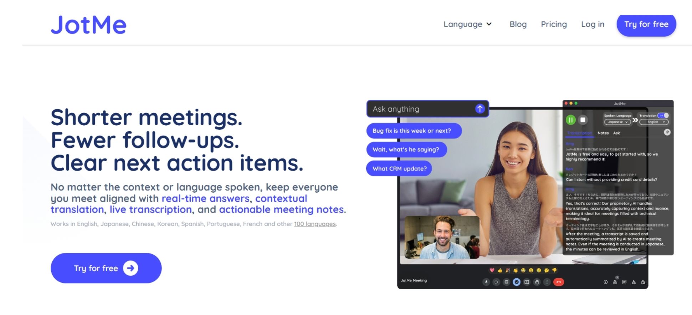Screen dimensions: 692x315
Task: Click the raise hand button
Action: (x=537, y=282)
